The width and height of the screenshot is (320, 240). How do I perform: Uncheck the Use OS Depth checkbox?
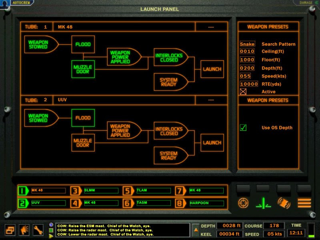pyautogui.click(x=243, y=128)
